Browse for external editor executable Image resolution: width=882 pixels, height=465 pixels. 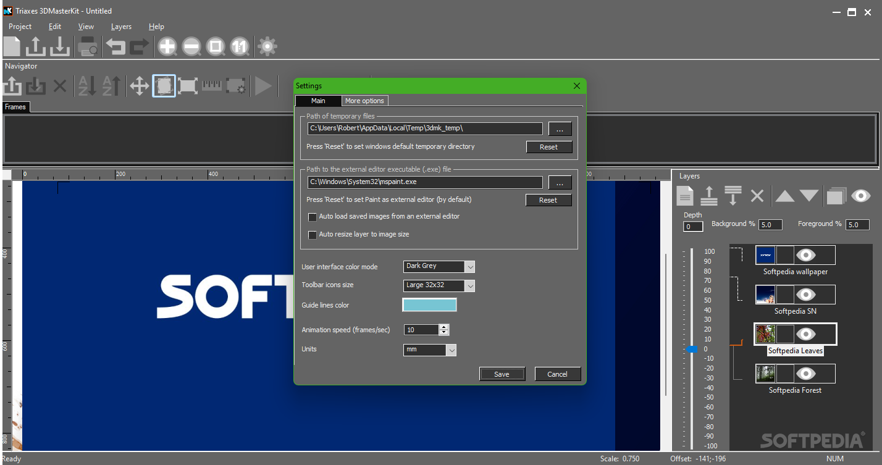(x=560, y=182)
